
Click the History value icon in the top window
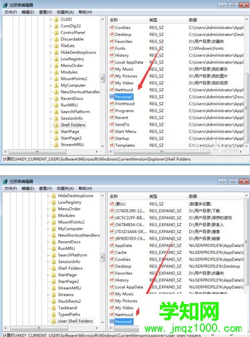tap(111, 55)
